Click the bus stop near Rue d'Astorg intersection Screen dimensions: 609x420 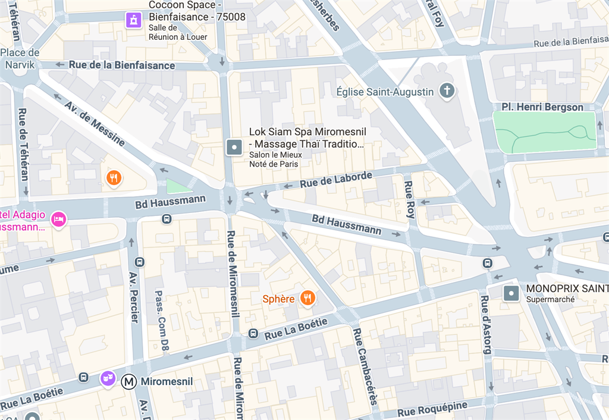(488, 264)
